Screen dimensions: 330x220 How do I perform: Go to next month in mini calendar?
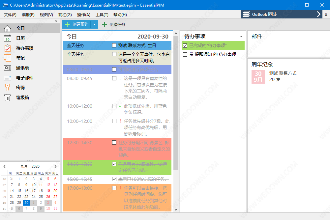(x=55, y=166)
